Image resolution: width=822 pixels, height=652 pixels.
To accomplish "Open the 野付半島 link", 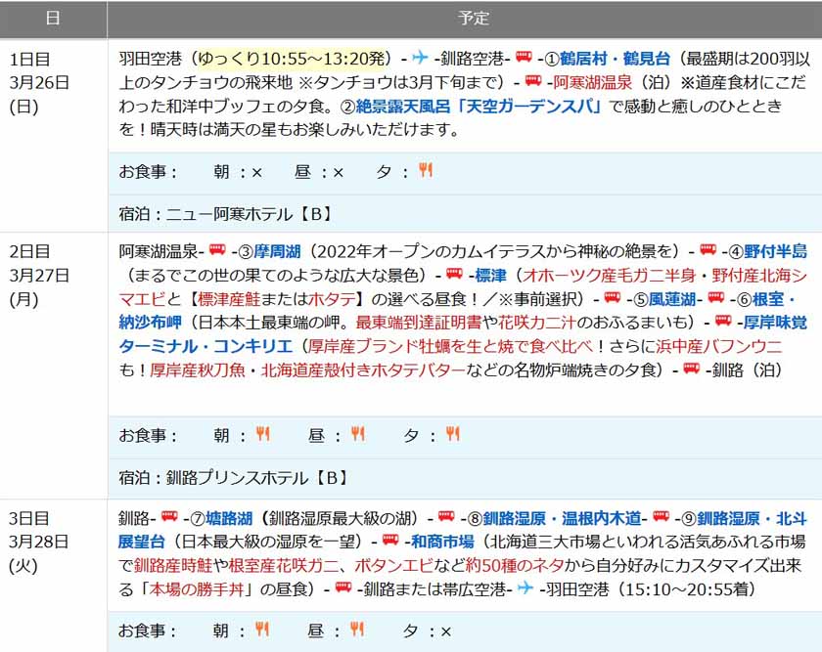I will tap(773, 251).
